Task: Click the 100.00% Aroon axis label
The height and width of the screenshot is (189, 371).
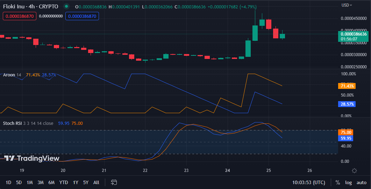Action: pyautogui.click(x=348, y=74)
